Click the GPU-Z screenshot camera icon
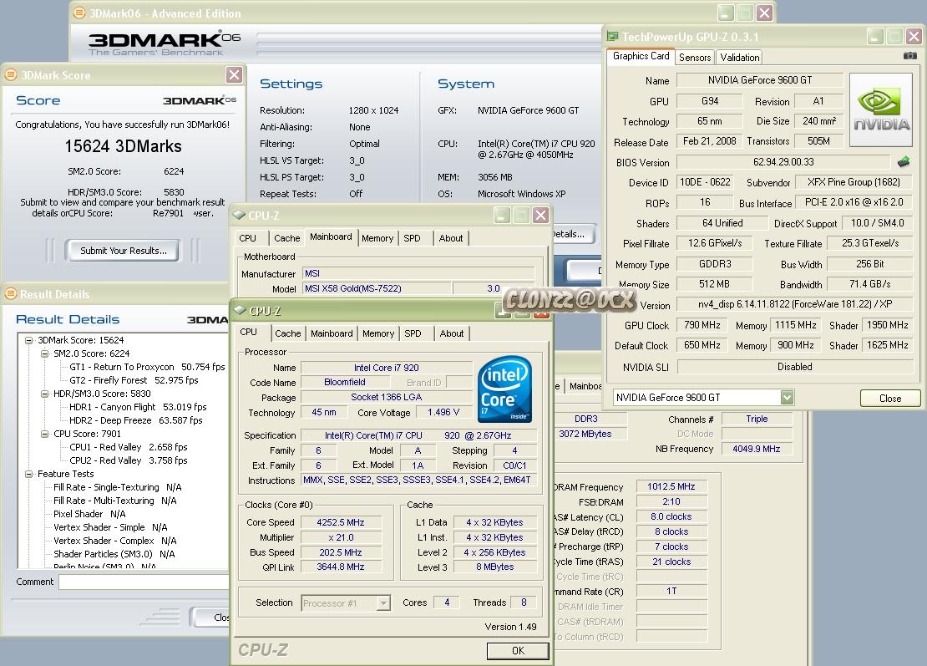This screenshot has width=927, height=666. click(909, 56)
